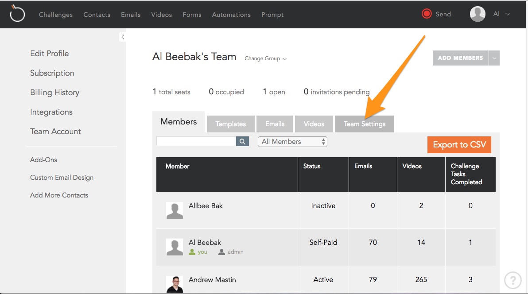Open the Team Settings tab
The width and height of the screenshot is (528, 294).
(365, 124)
